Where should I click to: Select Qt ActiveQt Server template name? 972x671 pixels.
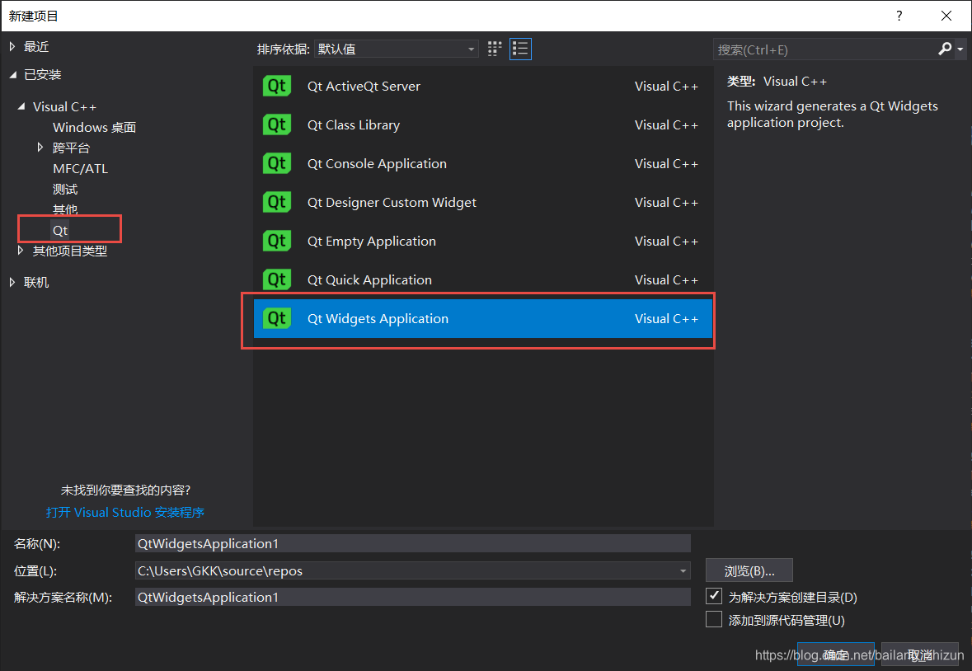click(364, 86)
